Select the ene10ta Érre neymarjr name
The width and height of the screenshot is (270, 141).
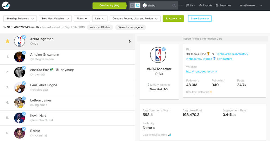pyautogui.click(x=52, y=70)
